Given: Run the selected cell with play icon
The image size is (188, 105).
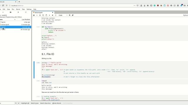Looking at the screenshot, I should (x=49, y=15).
